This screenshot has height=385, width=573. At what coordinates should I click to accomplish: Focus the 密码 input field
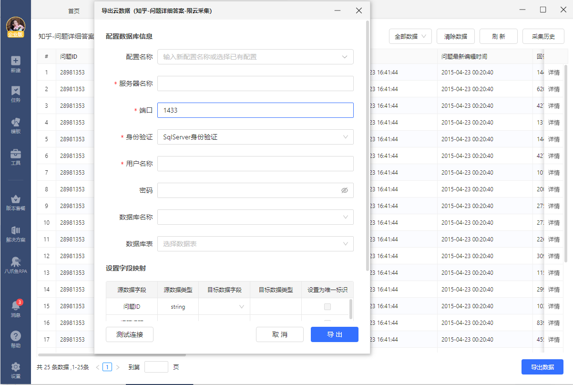(x=256, y=190)
